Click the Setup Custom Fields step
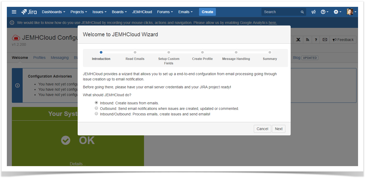This screenshot has height=179, width=367. coord(169,61)
